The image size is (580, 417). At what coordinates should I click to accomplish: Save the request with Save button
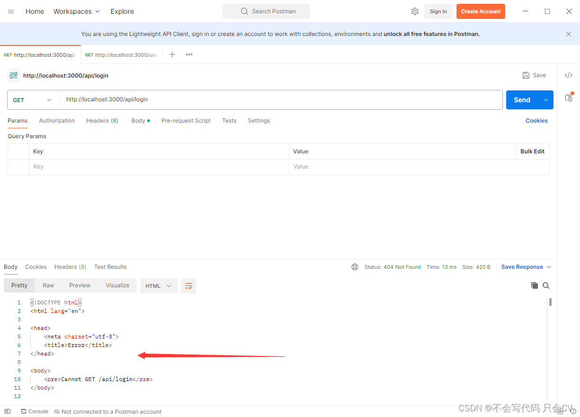[x=534, y=75]
